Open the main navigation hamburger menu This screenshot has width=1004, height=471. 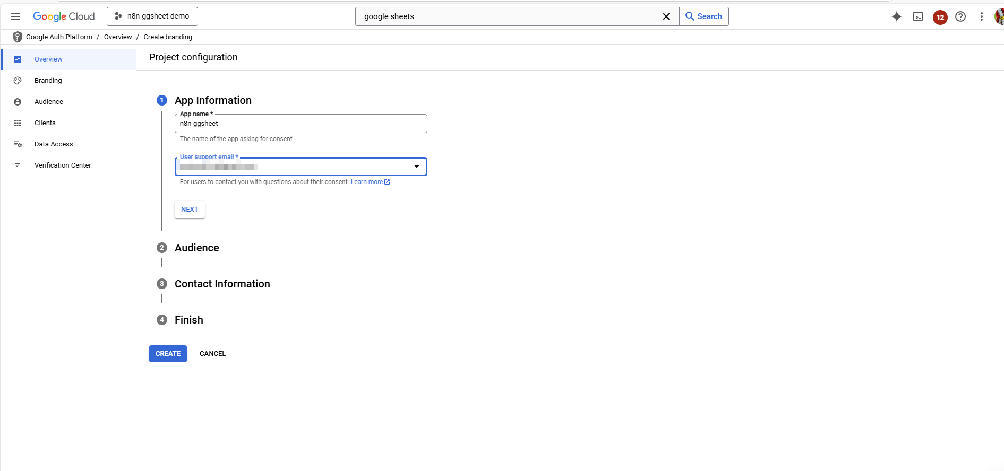[x=15, y=16]
